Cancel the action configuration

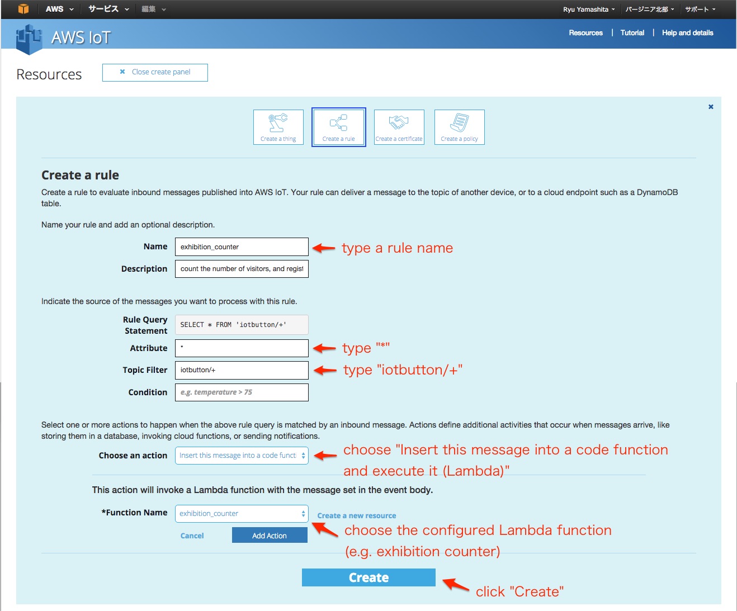192,536
